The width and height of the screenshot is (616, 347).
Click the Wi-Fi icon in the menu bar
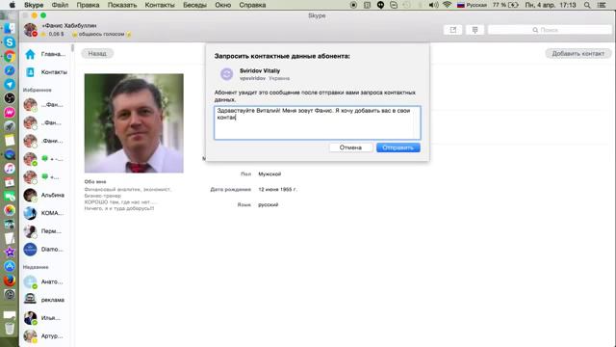pyautogui.click(x=447, y=5)
